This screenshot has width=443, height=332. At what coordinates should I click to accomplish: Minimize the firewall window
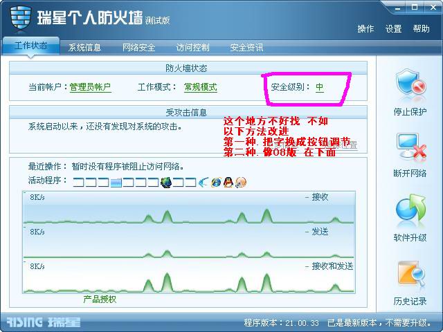pos(398,8)
